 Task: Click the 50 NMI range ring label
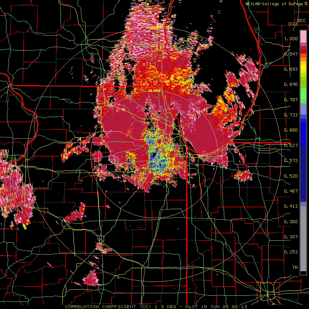(x=154, y=91)
